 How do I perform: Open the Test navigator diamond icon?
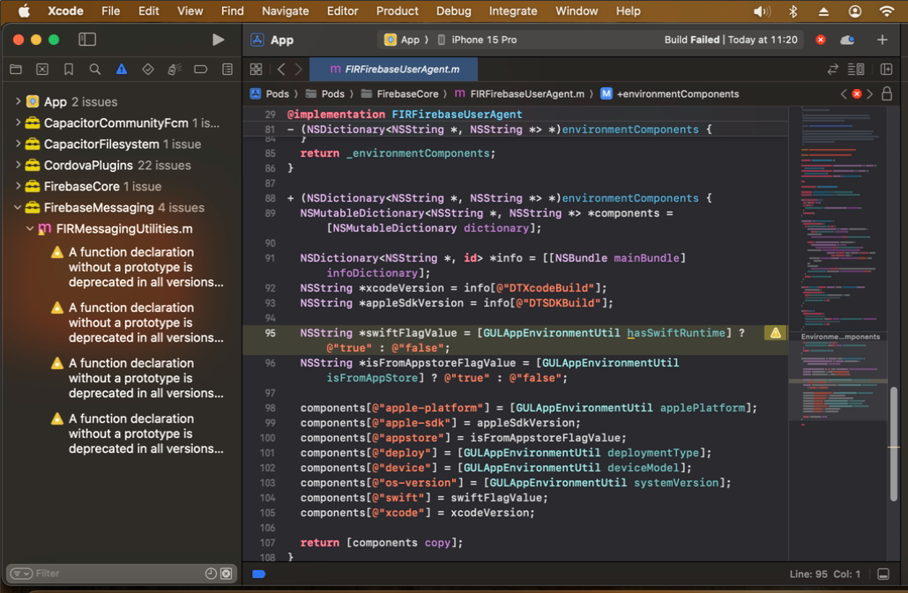click(x=148, y=70)
